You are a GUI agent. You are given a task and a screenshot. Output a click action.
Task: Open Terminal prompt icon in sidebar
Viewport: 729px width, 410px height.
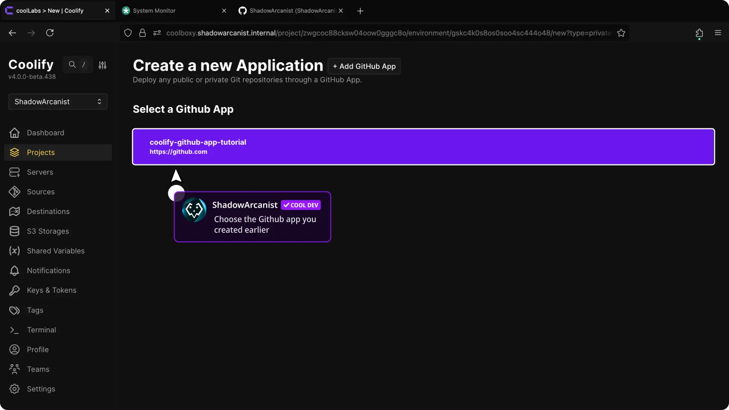click(x=14, y=330)
